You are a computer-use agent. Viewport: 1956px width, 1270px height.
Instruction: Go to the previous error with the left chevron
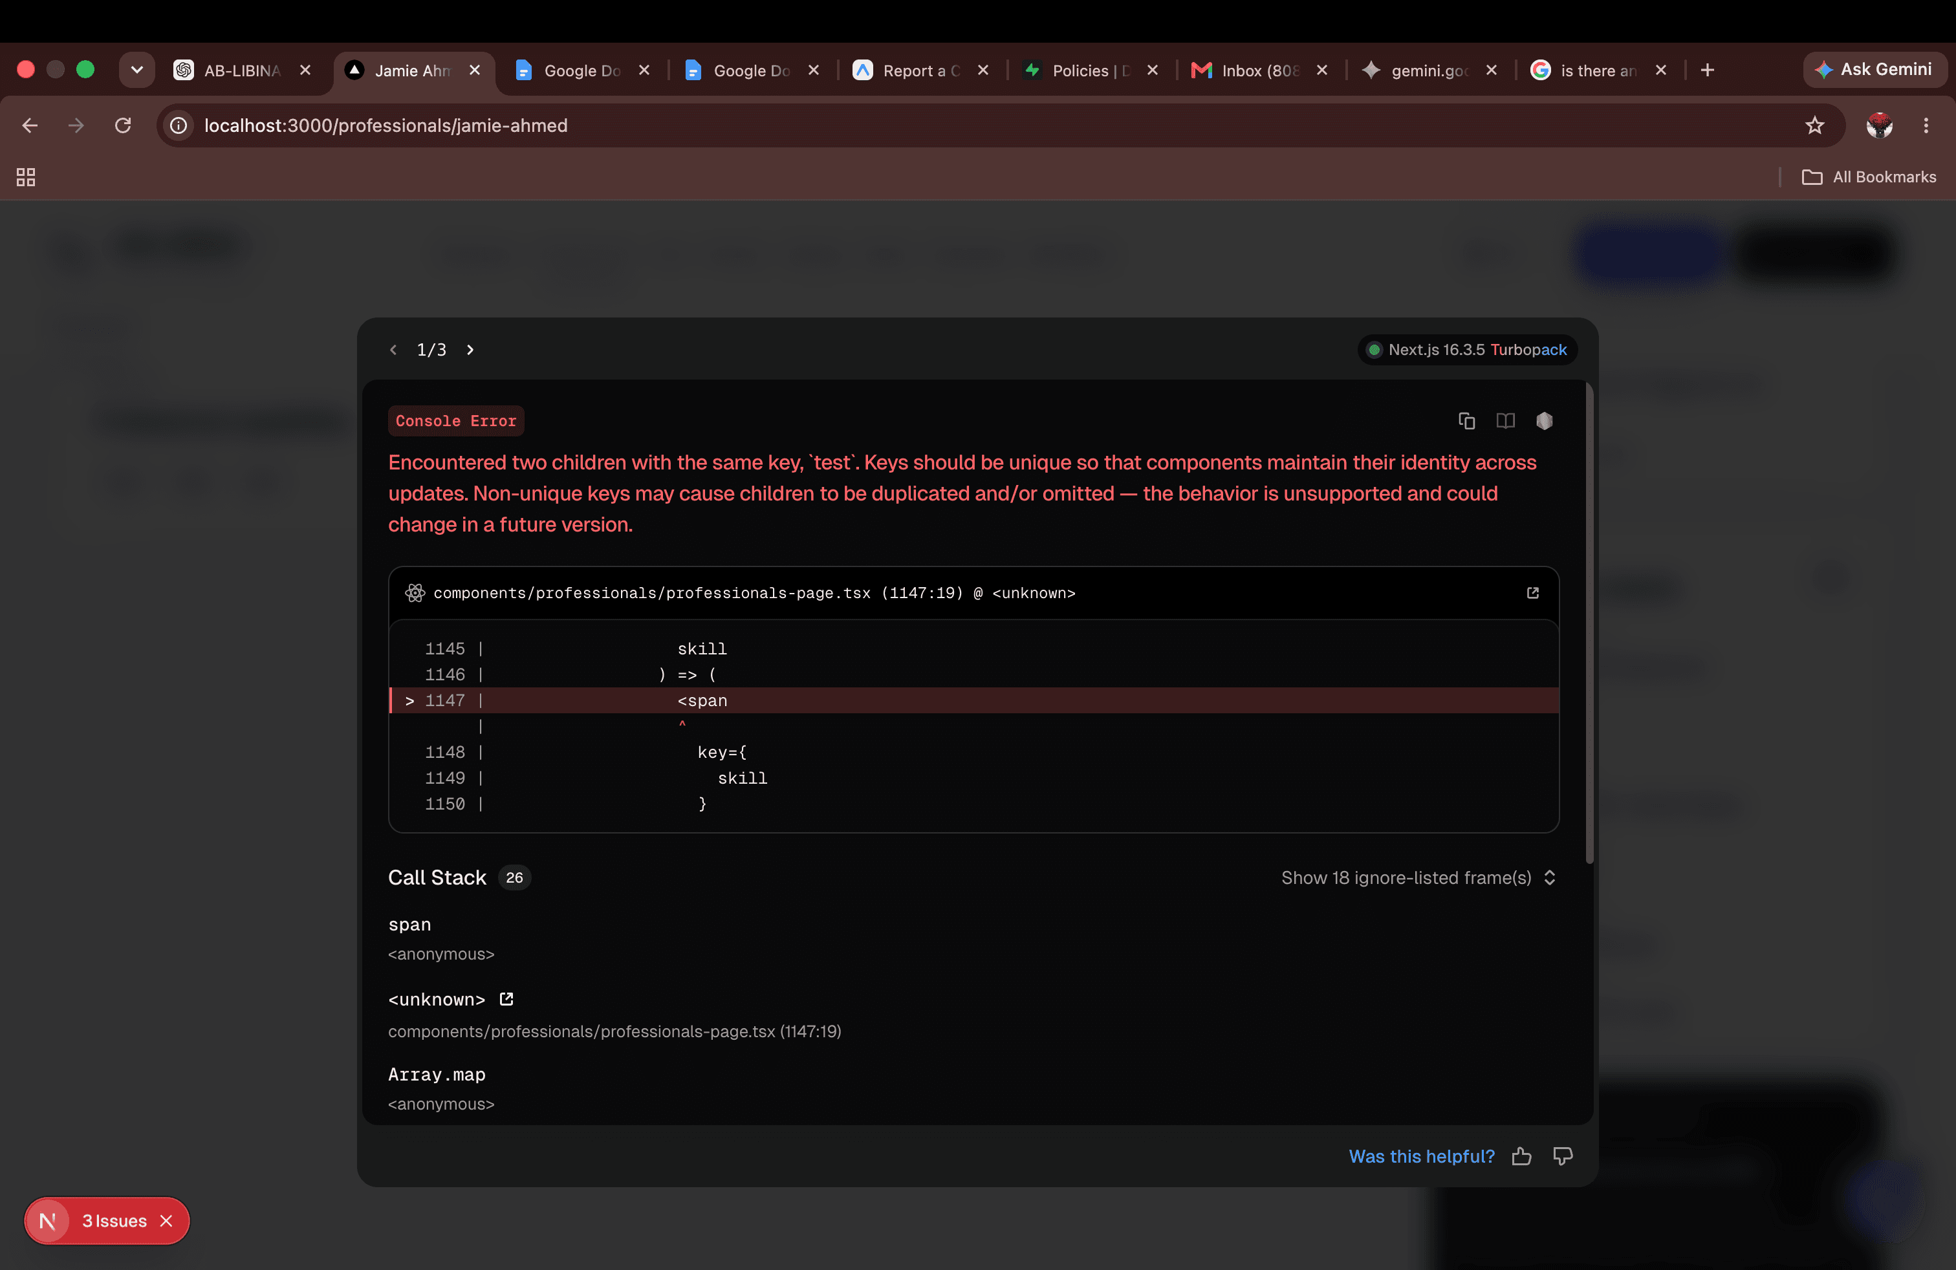[x=394, y=350]
